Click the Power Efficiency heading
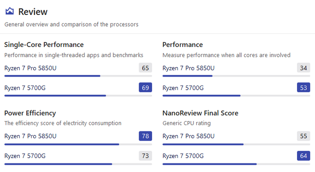The width and height of the screenshot is (315, 172). point(30,113)
